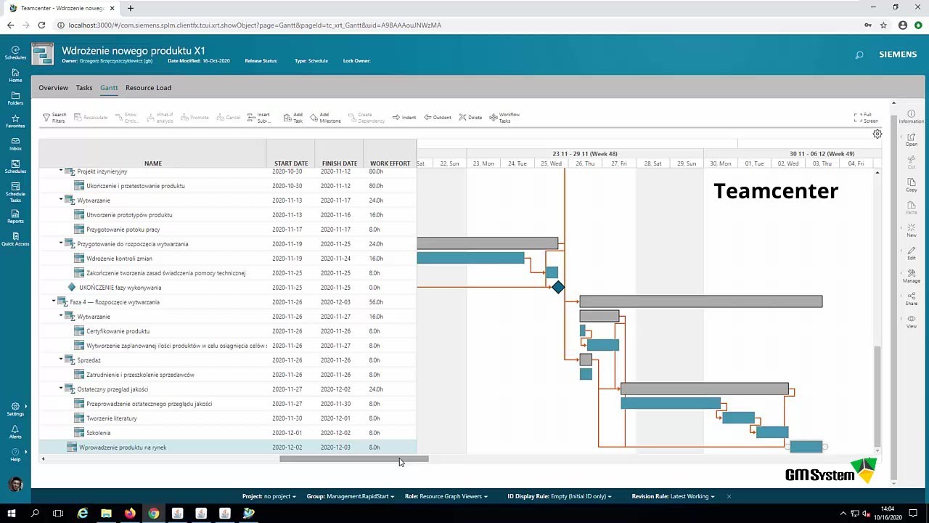Select the UKOŃCZENIE fazy wykonywania milestone diamond

point(557,287)
